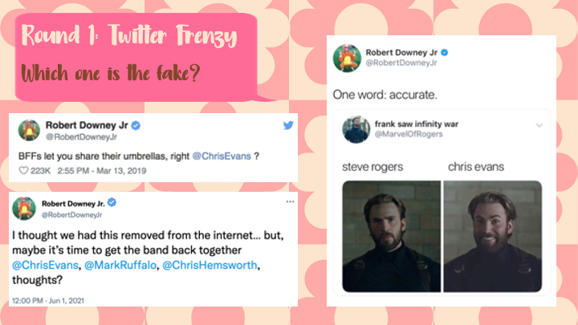The width and height of the screenshot is (578, 325).
Task: Open the @MarkRuffalo mention link
Action: (120, 266)
